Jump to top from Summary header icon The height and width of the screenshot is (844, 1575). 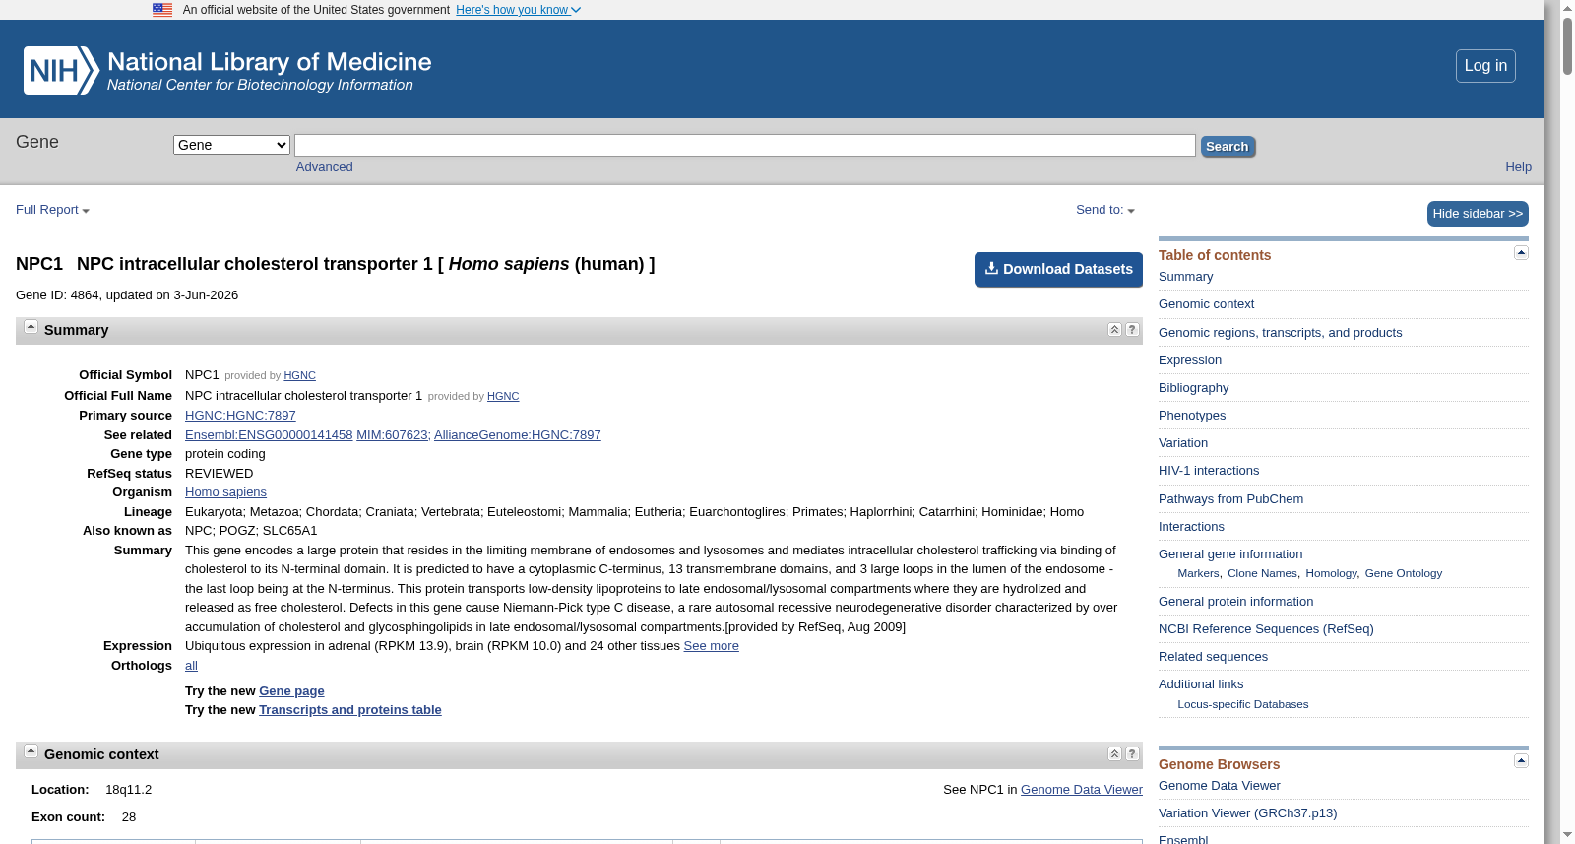click(1114, 330)
